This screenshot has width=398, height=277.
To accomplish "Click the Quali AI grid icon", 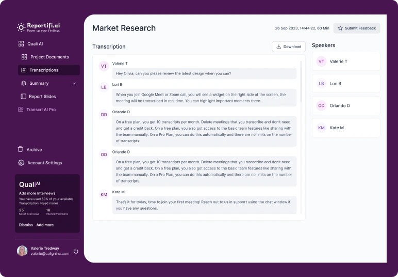I will pos(21,44).
